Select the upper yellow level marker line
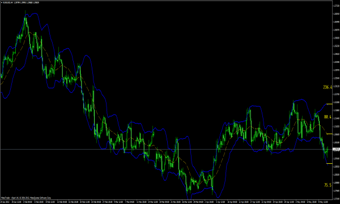Viewport: 340px width, 204px height. [x=329, y=104]
